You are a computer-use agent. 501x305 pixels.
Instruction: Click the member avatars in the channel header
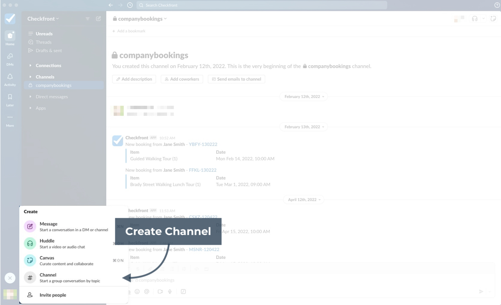459,19
